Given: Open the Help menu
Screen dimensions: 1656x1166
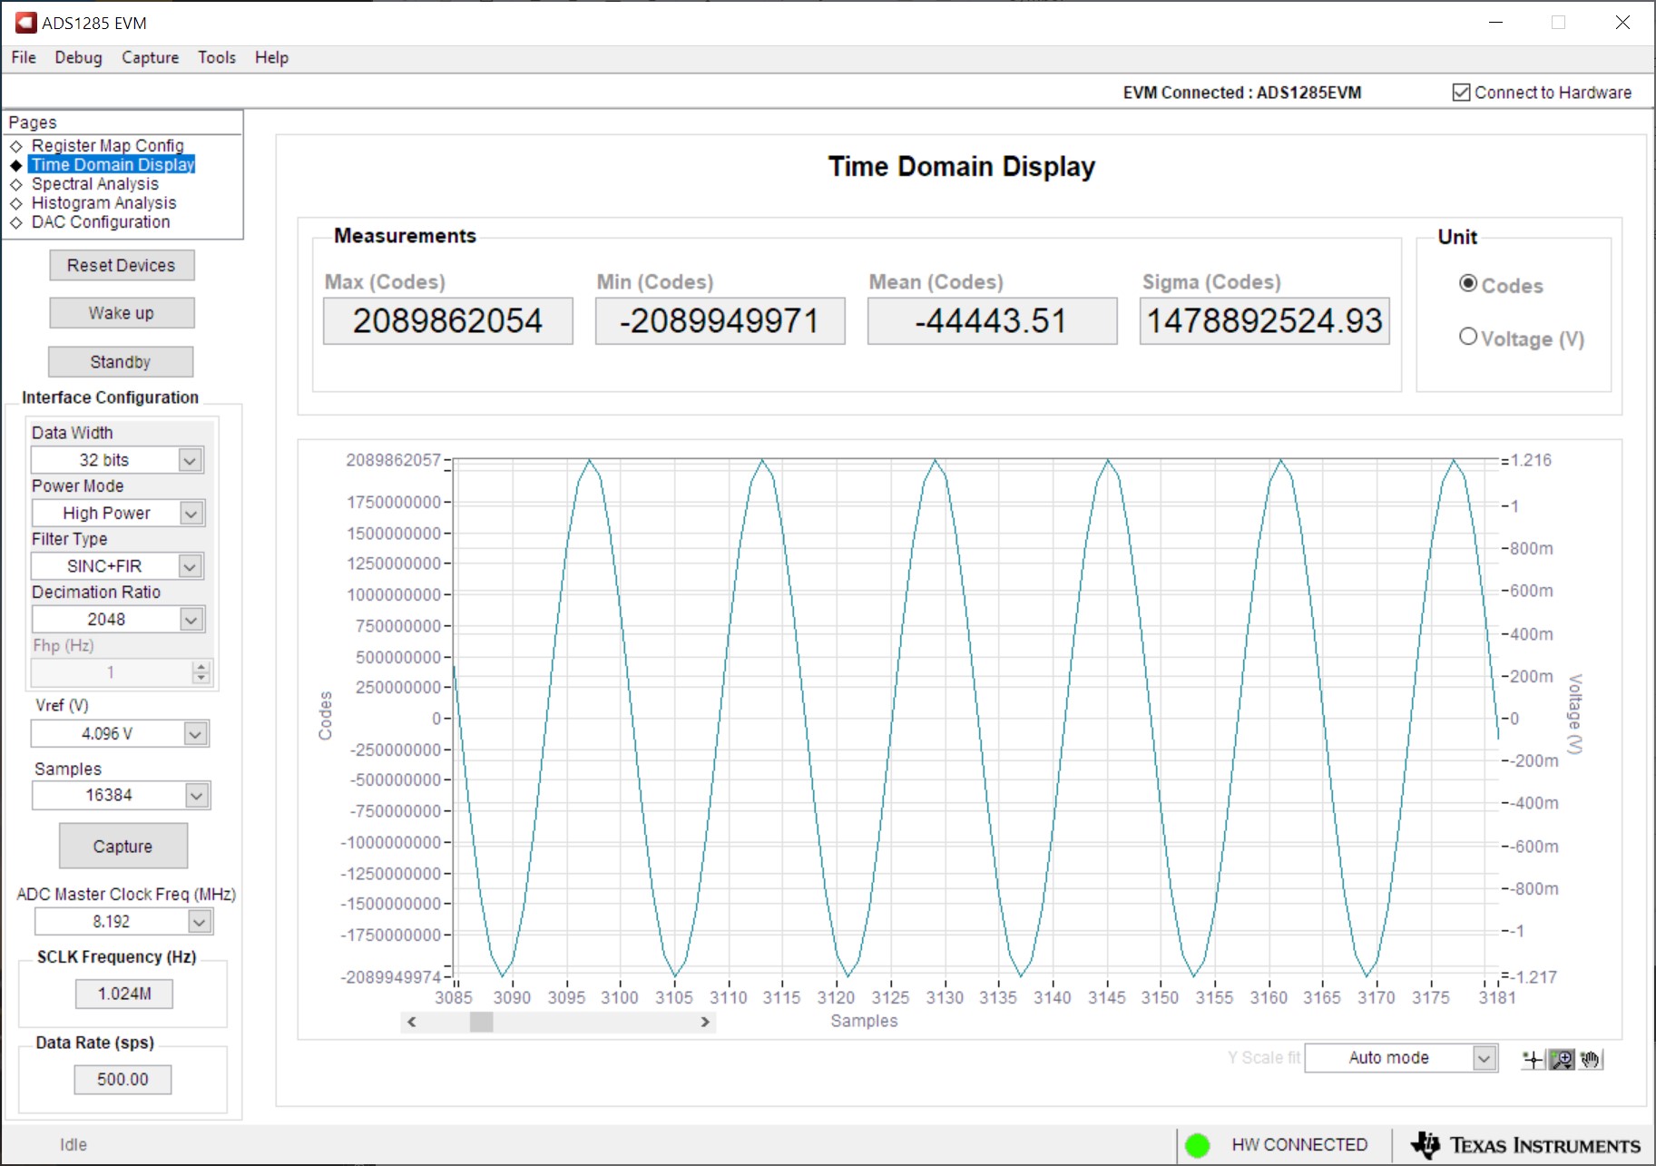Looking at the screenshot, I should coord(271,57).
